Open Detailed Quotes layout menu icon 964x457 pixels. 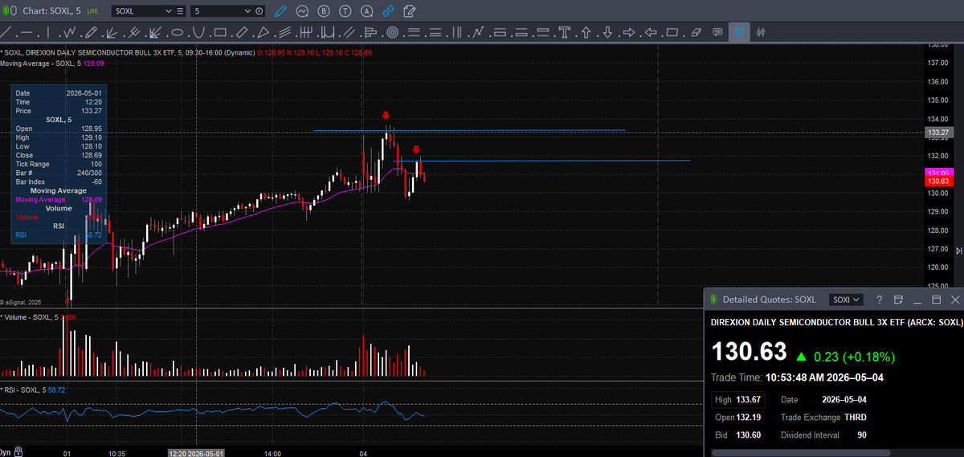click(x=897, y=299)
